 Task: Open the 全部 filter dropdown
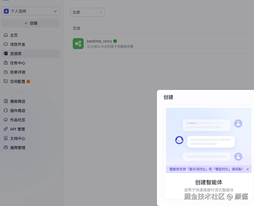click(x=87, y=12)
